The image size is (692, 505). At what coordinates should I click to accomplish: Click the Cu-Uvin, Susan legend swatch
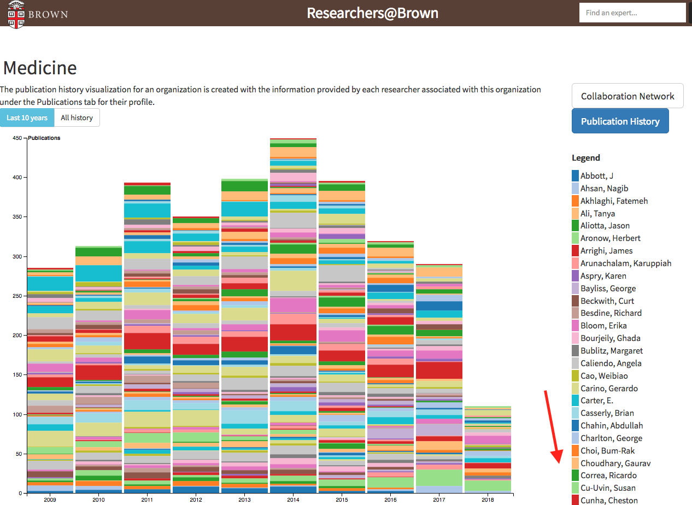tap(575, 488)
